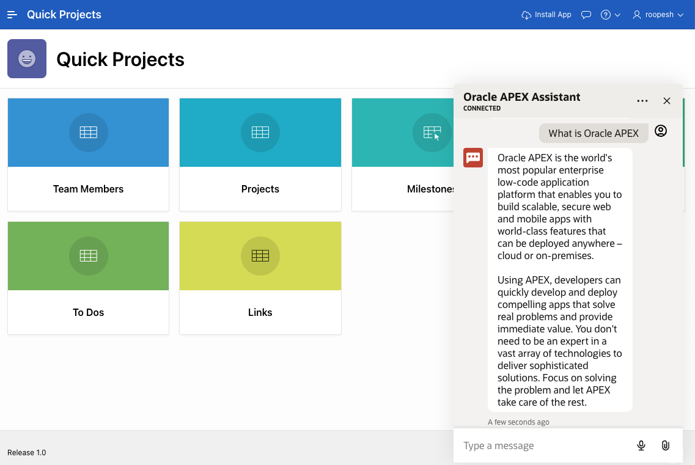Open the Team Members card
This screenshot has width=695, height=465.
coord(88,155)
